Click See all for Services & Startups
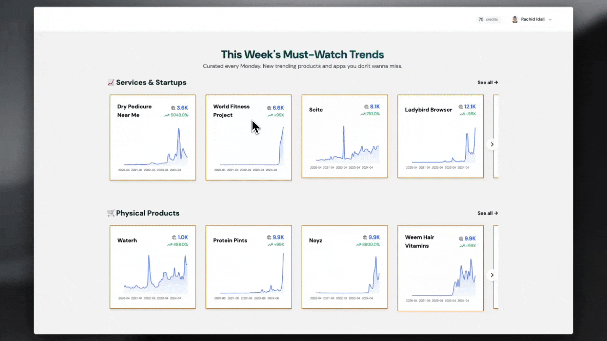 click(487, 82)
